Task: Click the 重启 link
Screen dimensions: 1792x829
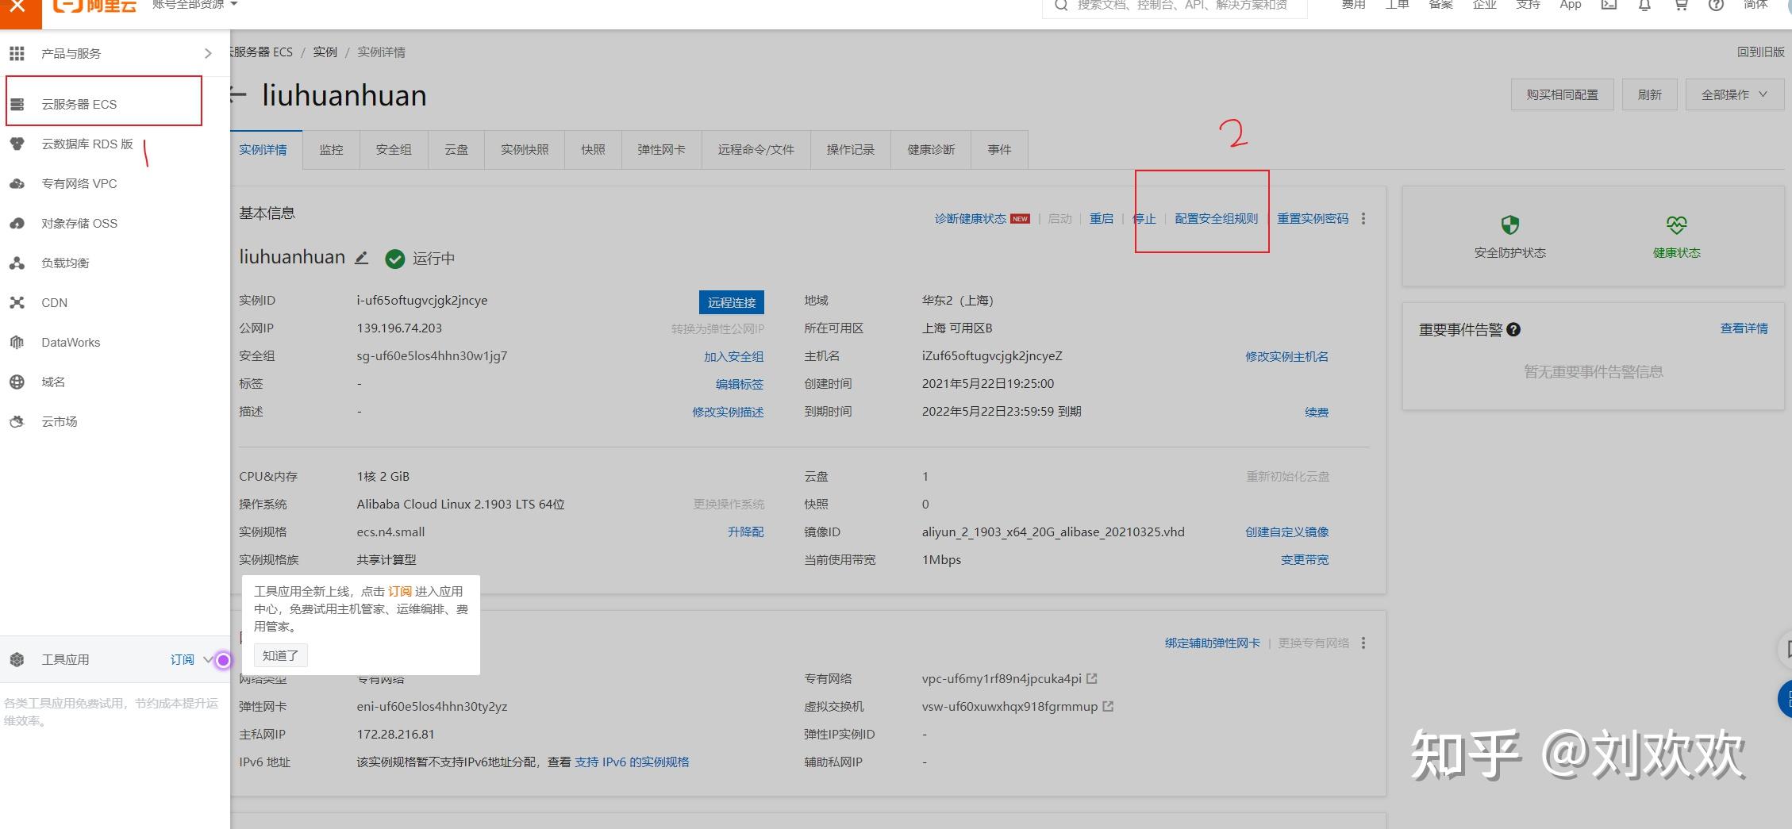Action: coord(1102,218)
